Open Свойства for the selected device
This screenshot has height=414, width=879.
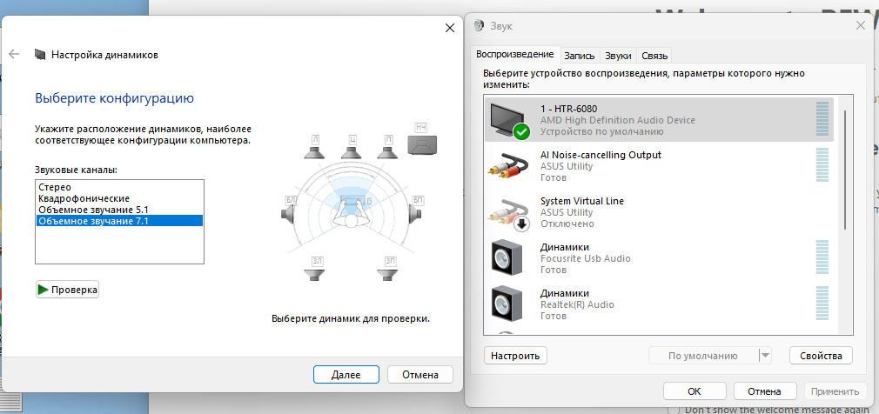point(820,356)
